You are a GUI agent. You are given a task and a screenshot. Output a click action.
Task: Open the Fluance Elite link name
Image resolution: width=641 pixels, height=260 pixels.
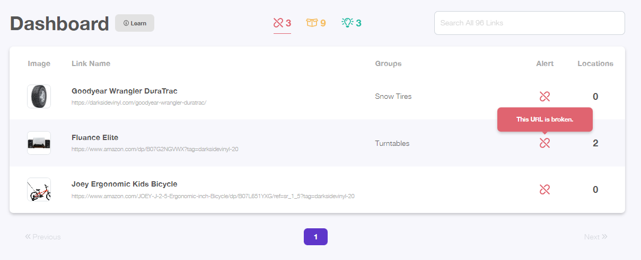(95, 137)
